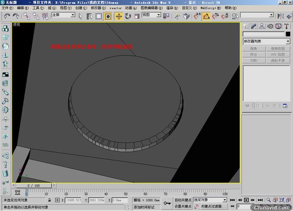Select the Unlink Selection tool
The height and width of the screenshot is (211, 293).
[x=36, y=17]
